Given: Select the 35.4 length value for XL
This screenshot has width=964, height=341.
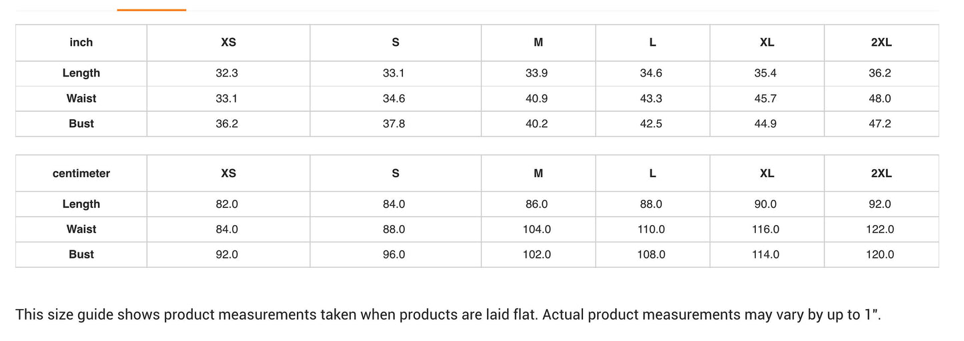Looking at the screenshot, I should (765, 73).
